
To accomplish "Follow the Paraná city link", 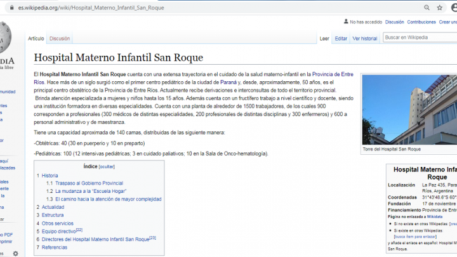I will click(x=228, y=82).
